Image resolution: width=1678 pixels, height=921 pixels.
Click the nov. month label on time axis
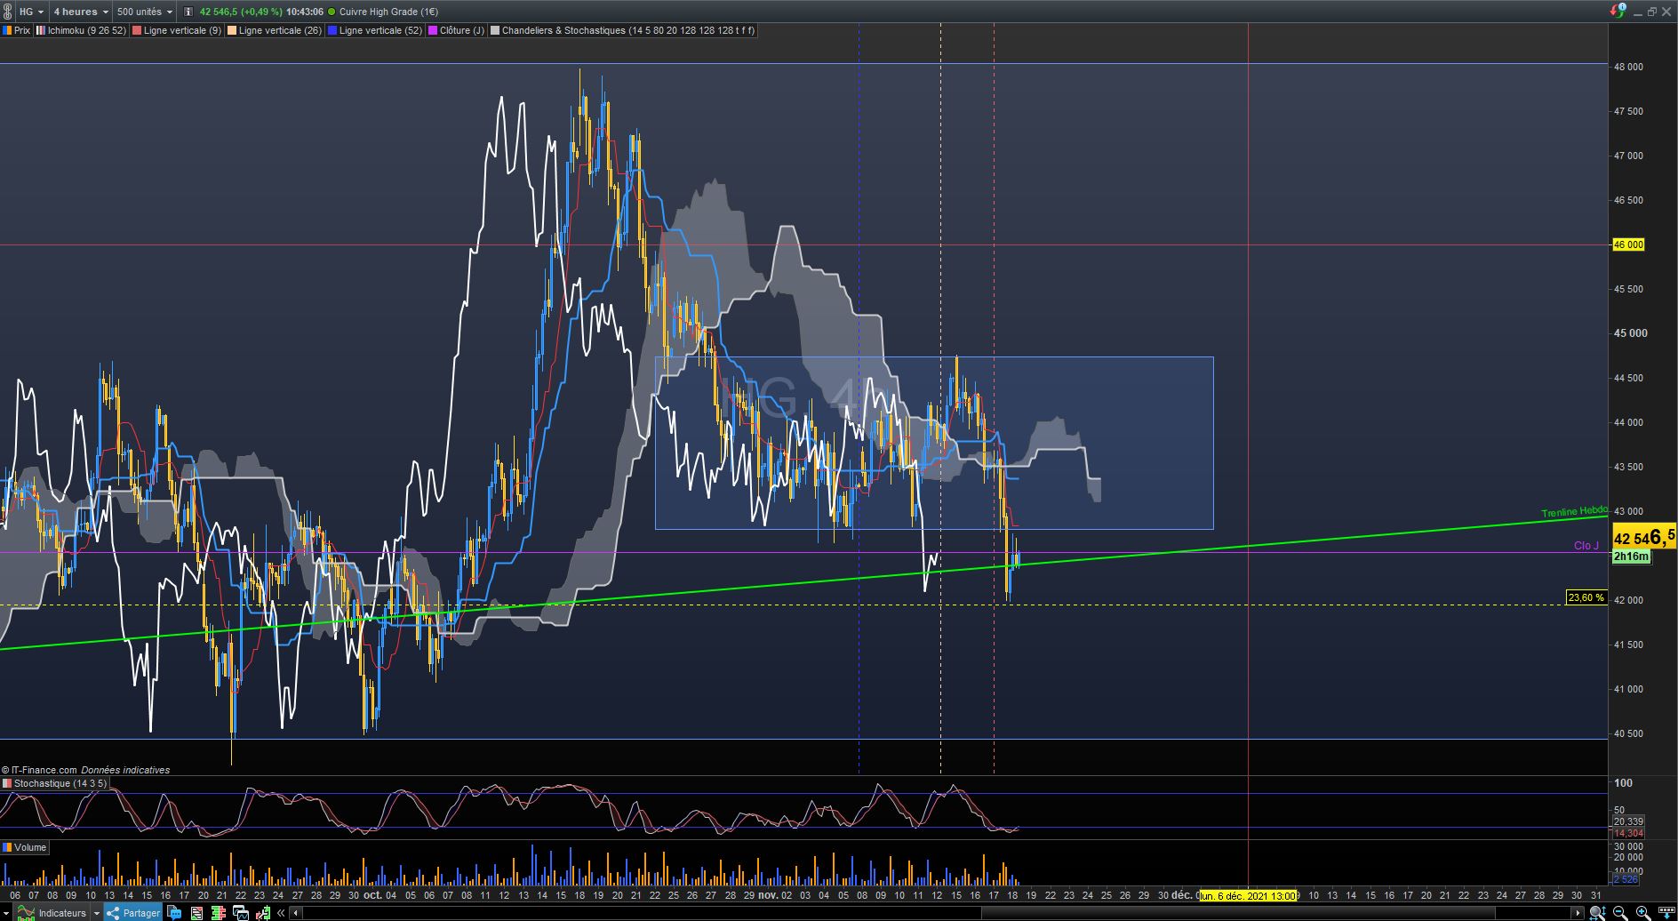(x=767, y=895)
